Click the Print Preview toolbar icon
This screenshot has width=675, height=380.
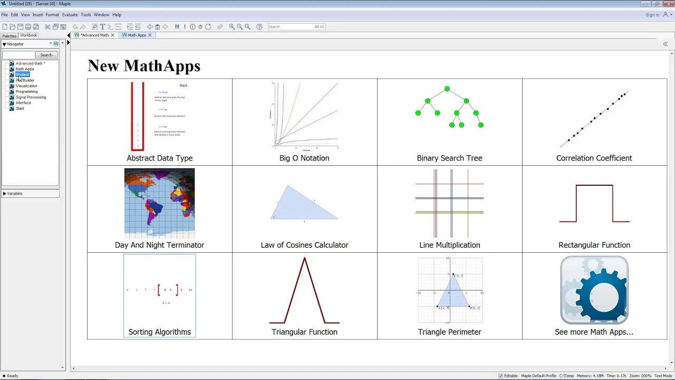[36, 26]
